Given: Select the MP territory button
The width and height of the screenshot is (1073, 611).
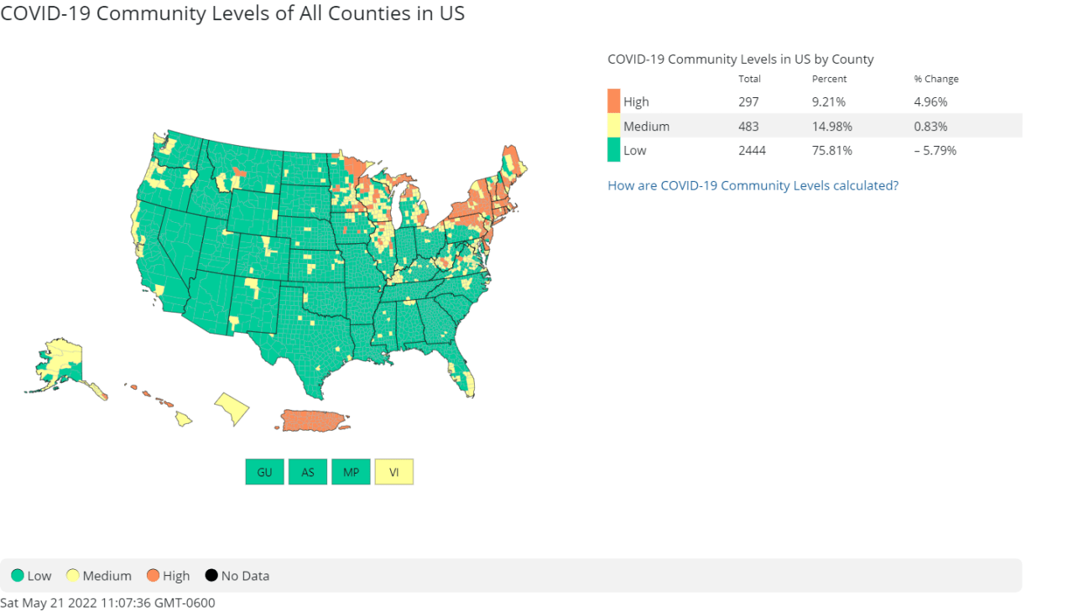Looking at the screenshot, I should [x=351, y=471].
